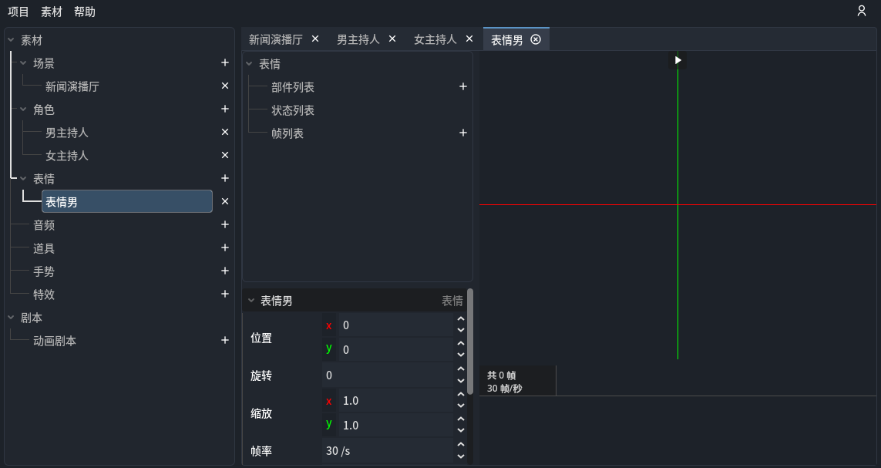
Task: Open the 项目 menu
Action: 18,12
